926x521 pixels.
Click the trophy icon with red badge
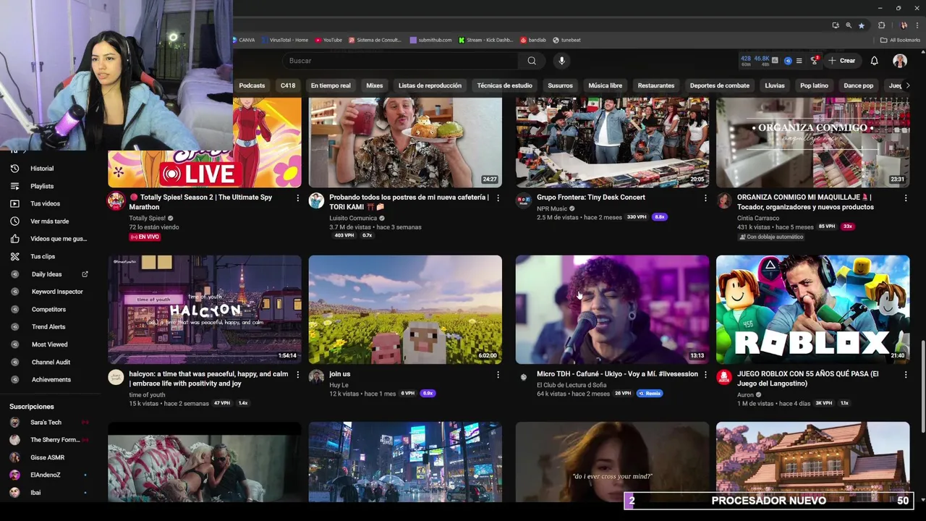pyautogui.click(x=814, y=61)
